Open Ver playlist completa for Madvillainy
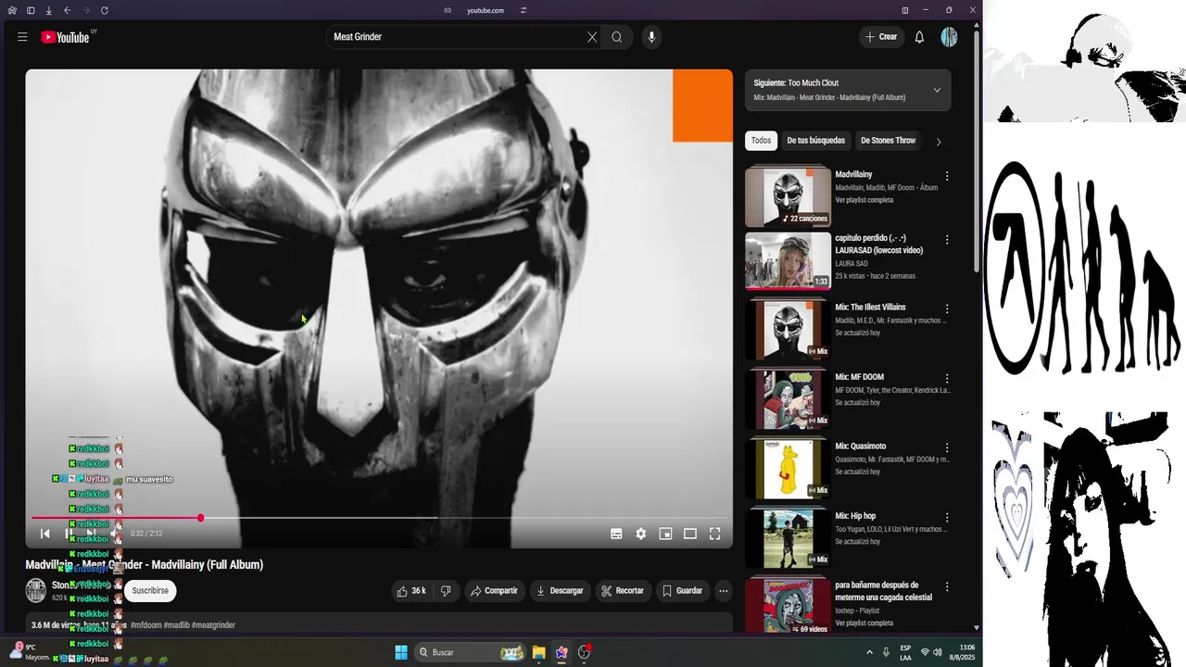 pos(864,200)
